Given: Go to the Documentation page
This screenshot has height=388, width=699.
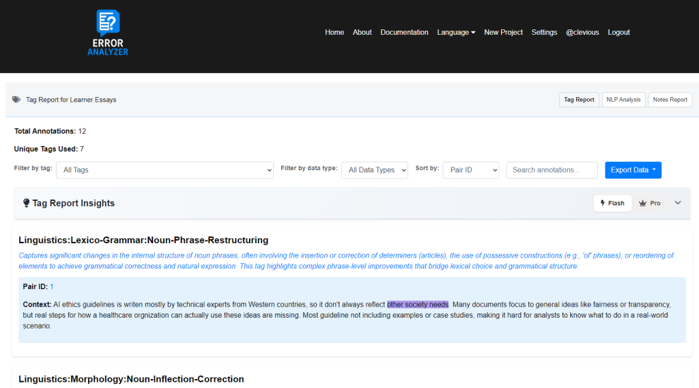Looking at the screenshot, I should 404,32.
